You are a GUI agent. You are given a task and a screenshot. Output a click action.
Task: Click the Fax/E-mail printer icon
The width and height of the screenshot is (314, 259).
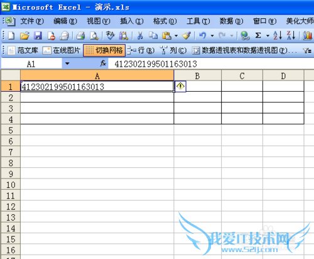[65, 36]
